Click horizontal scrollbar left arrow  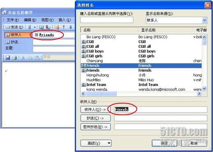pos(83,94)
